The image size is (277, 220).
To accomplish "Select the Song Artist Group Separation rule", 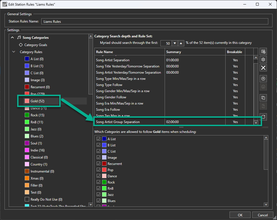I will coord(174,122).
